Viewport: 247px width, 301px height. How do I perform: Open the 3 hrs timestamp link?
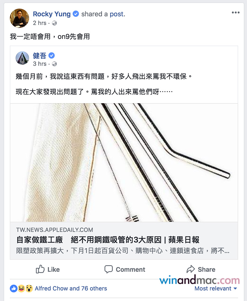click(x=39, y=64)
